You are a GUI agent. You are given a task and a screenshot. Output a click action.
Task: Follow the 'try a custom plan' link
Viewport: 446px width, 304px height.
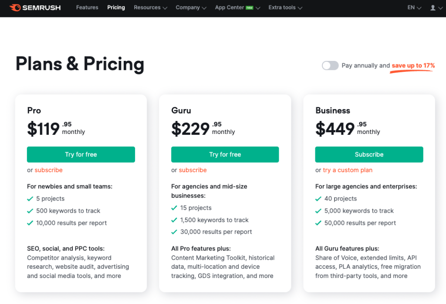[348, 170]
